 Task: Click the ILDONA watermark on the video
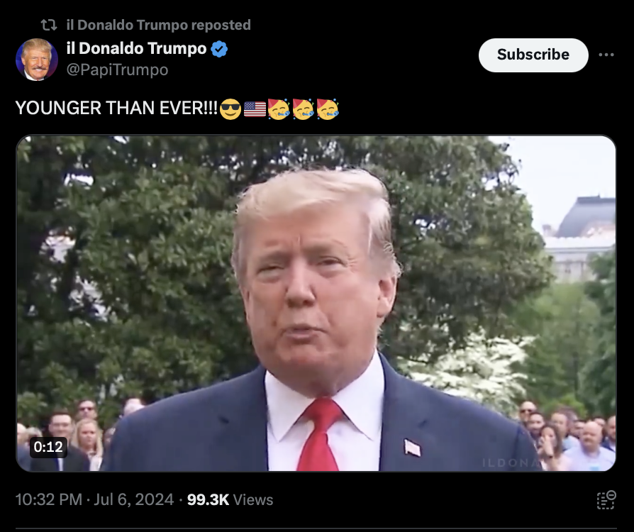511,463
